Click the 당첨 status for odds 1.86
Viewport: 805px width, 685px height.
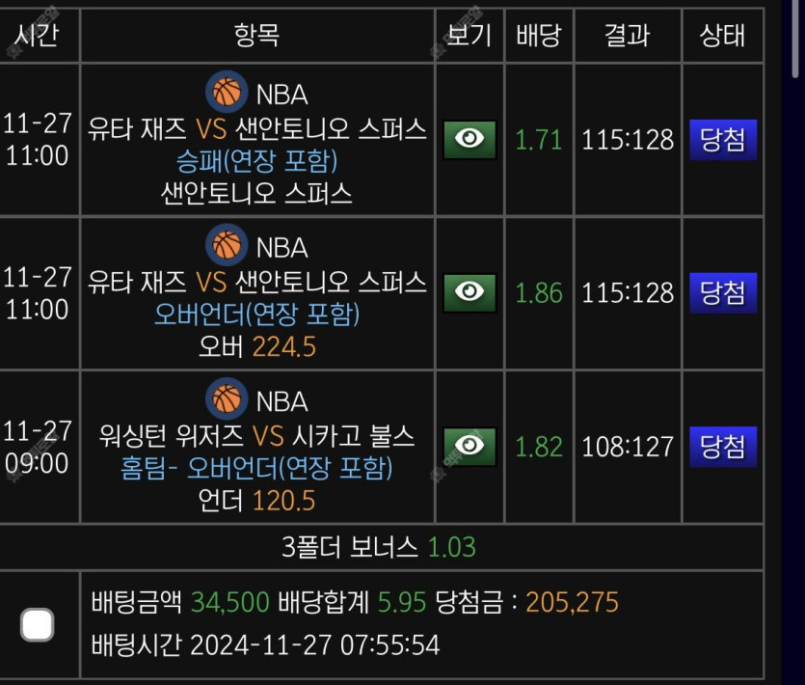[x=723, y=293]
